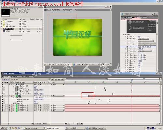Click green solid swatch of layer 3
This screenshot has width=163, height=130.
pos(17,105)
